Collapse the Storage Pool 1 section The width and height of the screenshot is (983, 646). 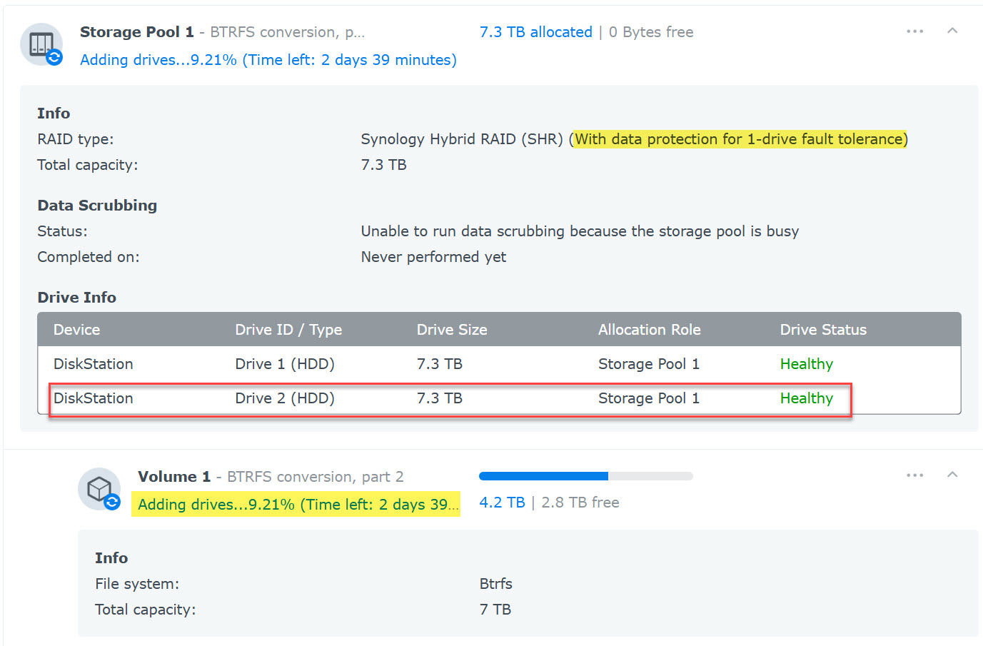pos(952,31)
